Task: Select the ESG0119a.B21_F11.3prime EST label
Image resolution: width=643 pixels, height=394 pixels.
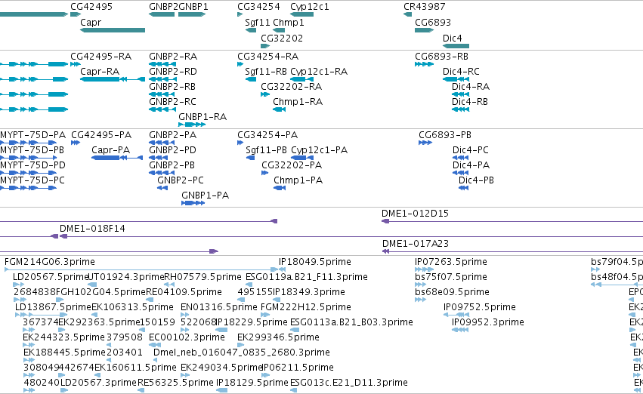Action: [307, 277]
